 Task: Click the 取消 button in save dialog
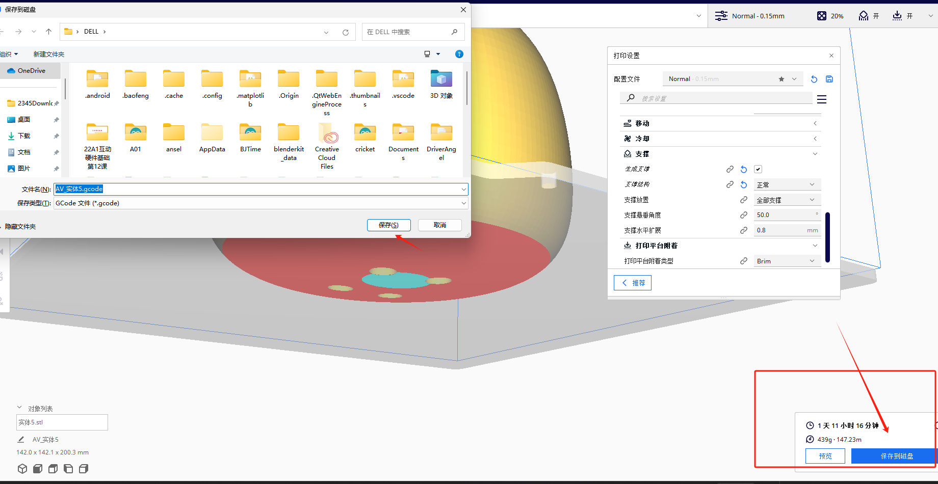pyautogui.click(x=440, y=225)
